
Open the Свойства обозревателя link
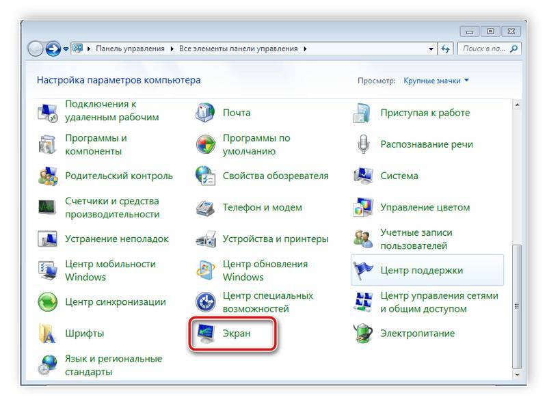tap(276, 176)
